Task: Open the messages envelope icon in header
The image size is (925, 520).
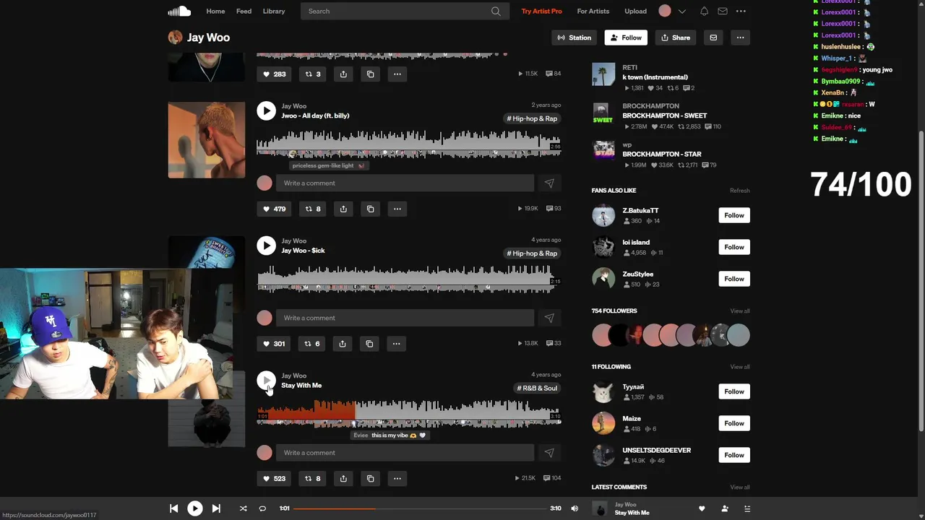Action: click(x=723, y=11)
